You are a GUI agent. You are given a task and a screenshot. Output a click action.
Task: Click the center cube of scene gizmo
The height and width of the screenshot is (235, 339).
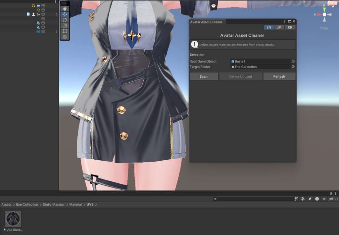click(324, 15)
